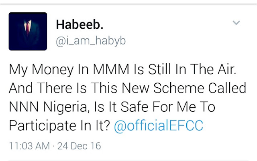Open Habeeb's dark suit profile picture
Viewport: 257px width, 161px height.
(x=28, y=31)
